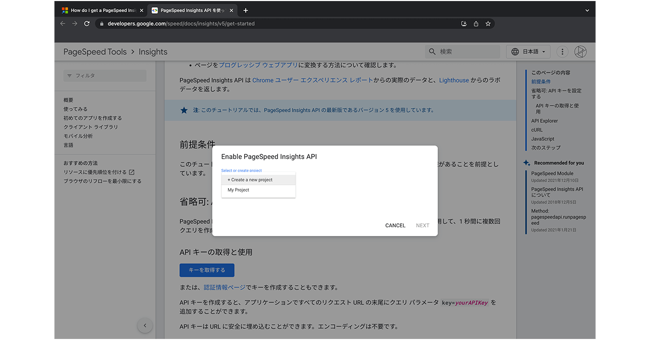Viewport: 650px width, 340px height.
Task: Click the install page icon in address bar
Action: [464, 23]
